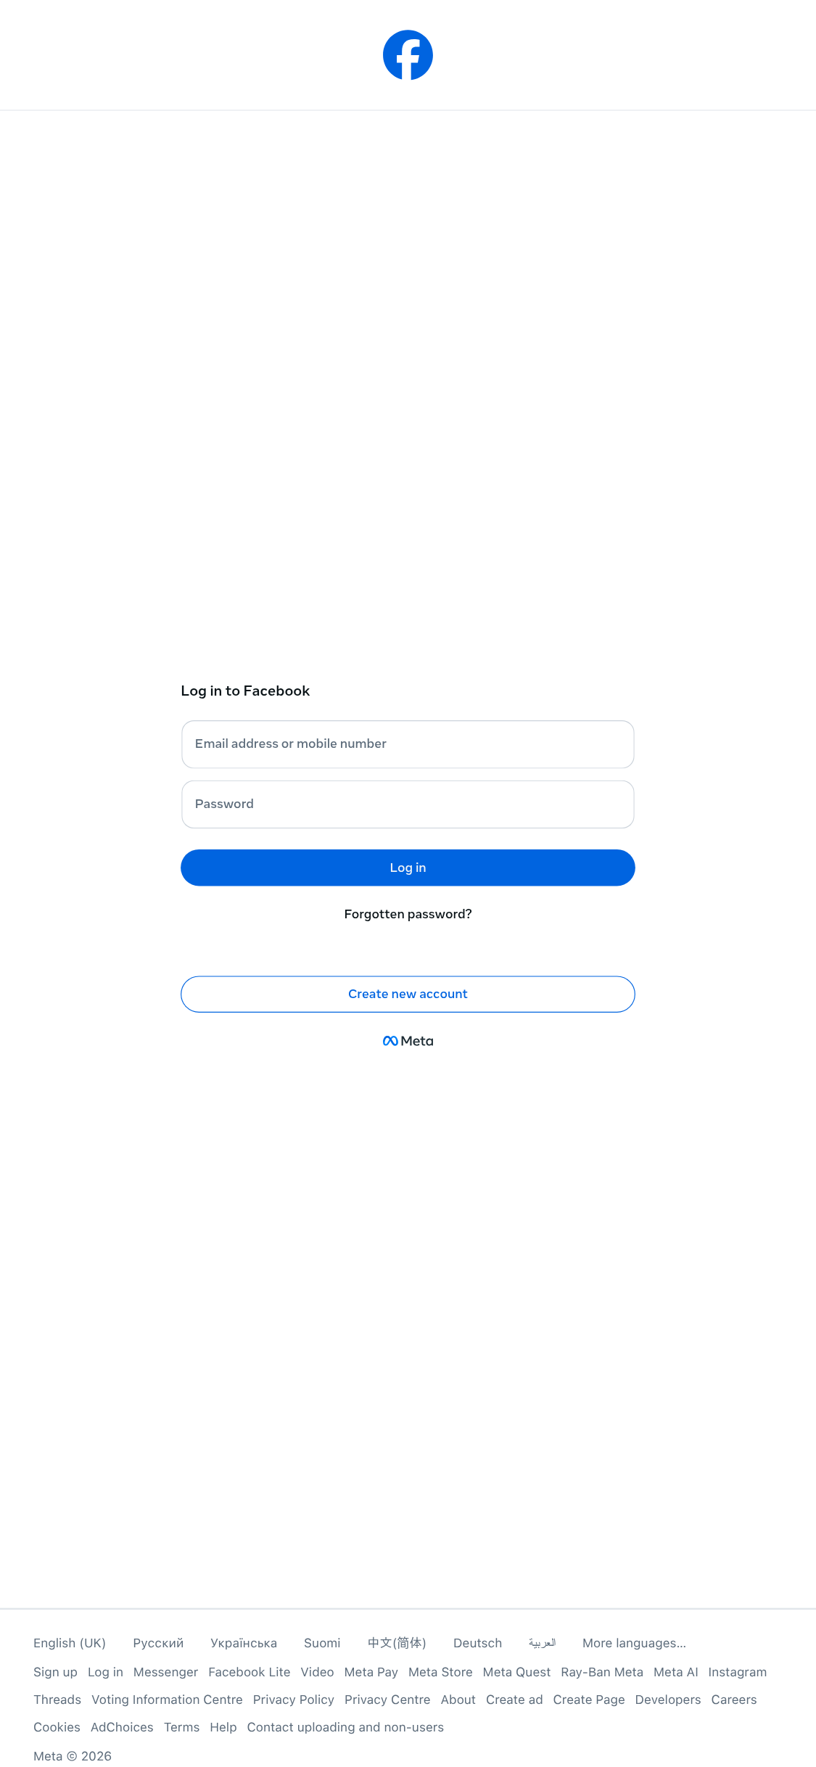Image resolution: width=816 pixels, height=1767 pixels.
Task: Click into the Password field
Action: pos(408,804)
